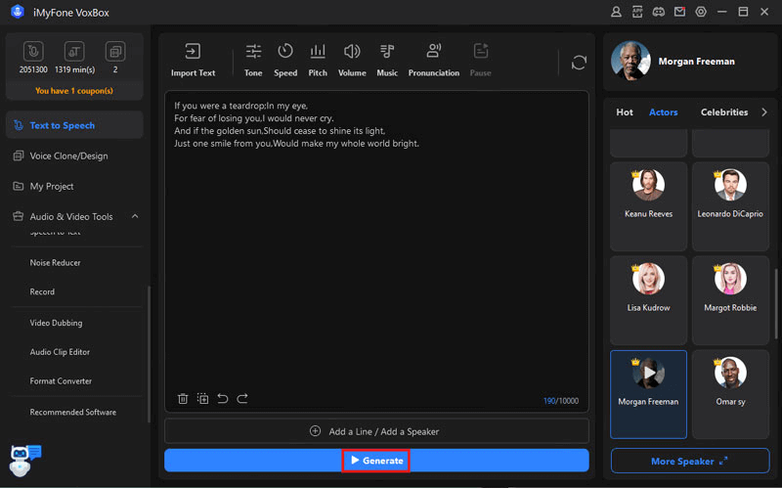Adjust Speed from toolbar
This screenshot has width=782, height=488.
point(285,60)
